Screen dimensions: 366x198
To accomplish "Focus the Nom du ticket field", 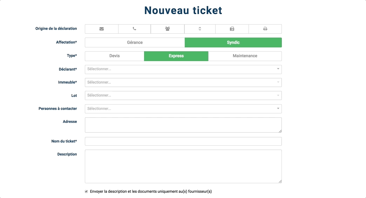I will pos(183,141).
